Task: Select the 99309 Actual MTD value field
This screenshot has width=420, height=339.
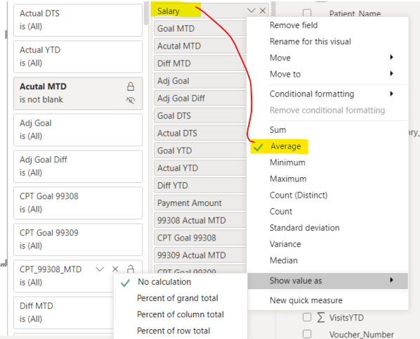Action: (200, 255)
